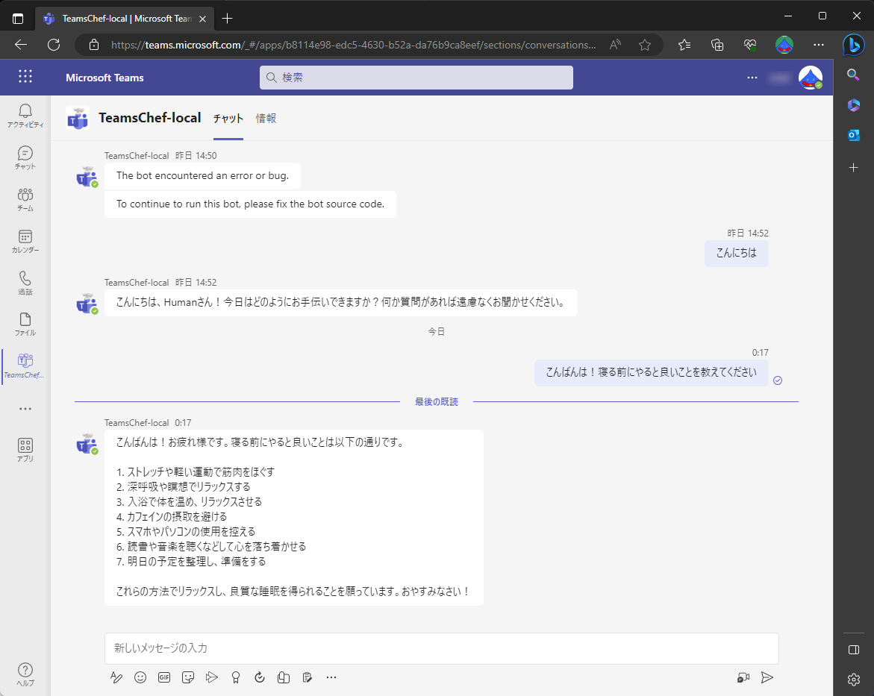The width and height of the screenshot is (874, 696).
Task: Select the チャット tab
Action: pos(228,118)
